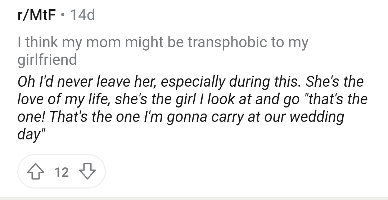Click the word 'transphobic' in the title
This screenshot has width=388, height=200.
(227, 42)
